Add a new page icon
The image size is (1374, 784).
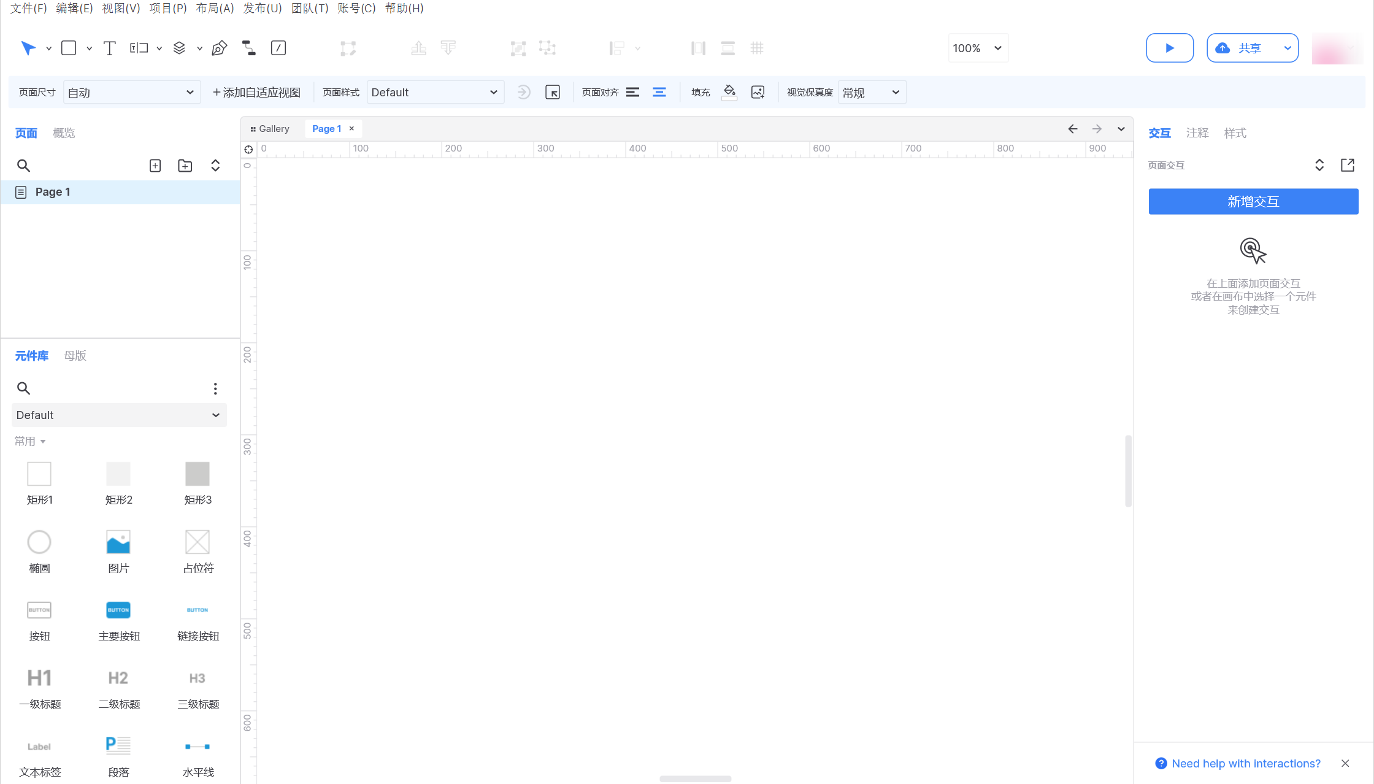point(155,166)
